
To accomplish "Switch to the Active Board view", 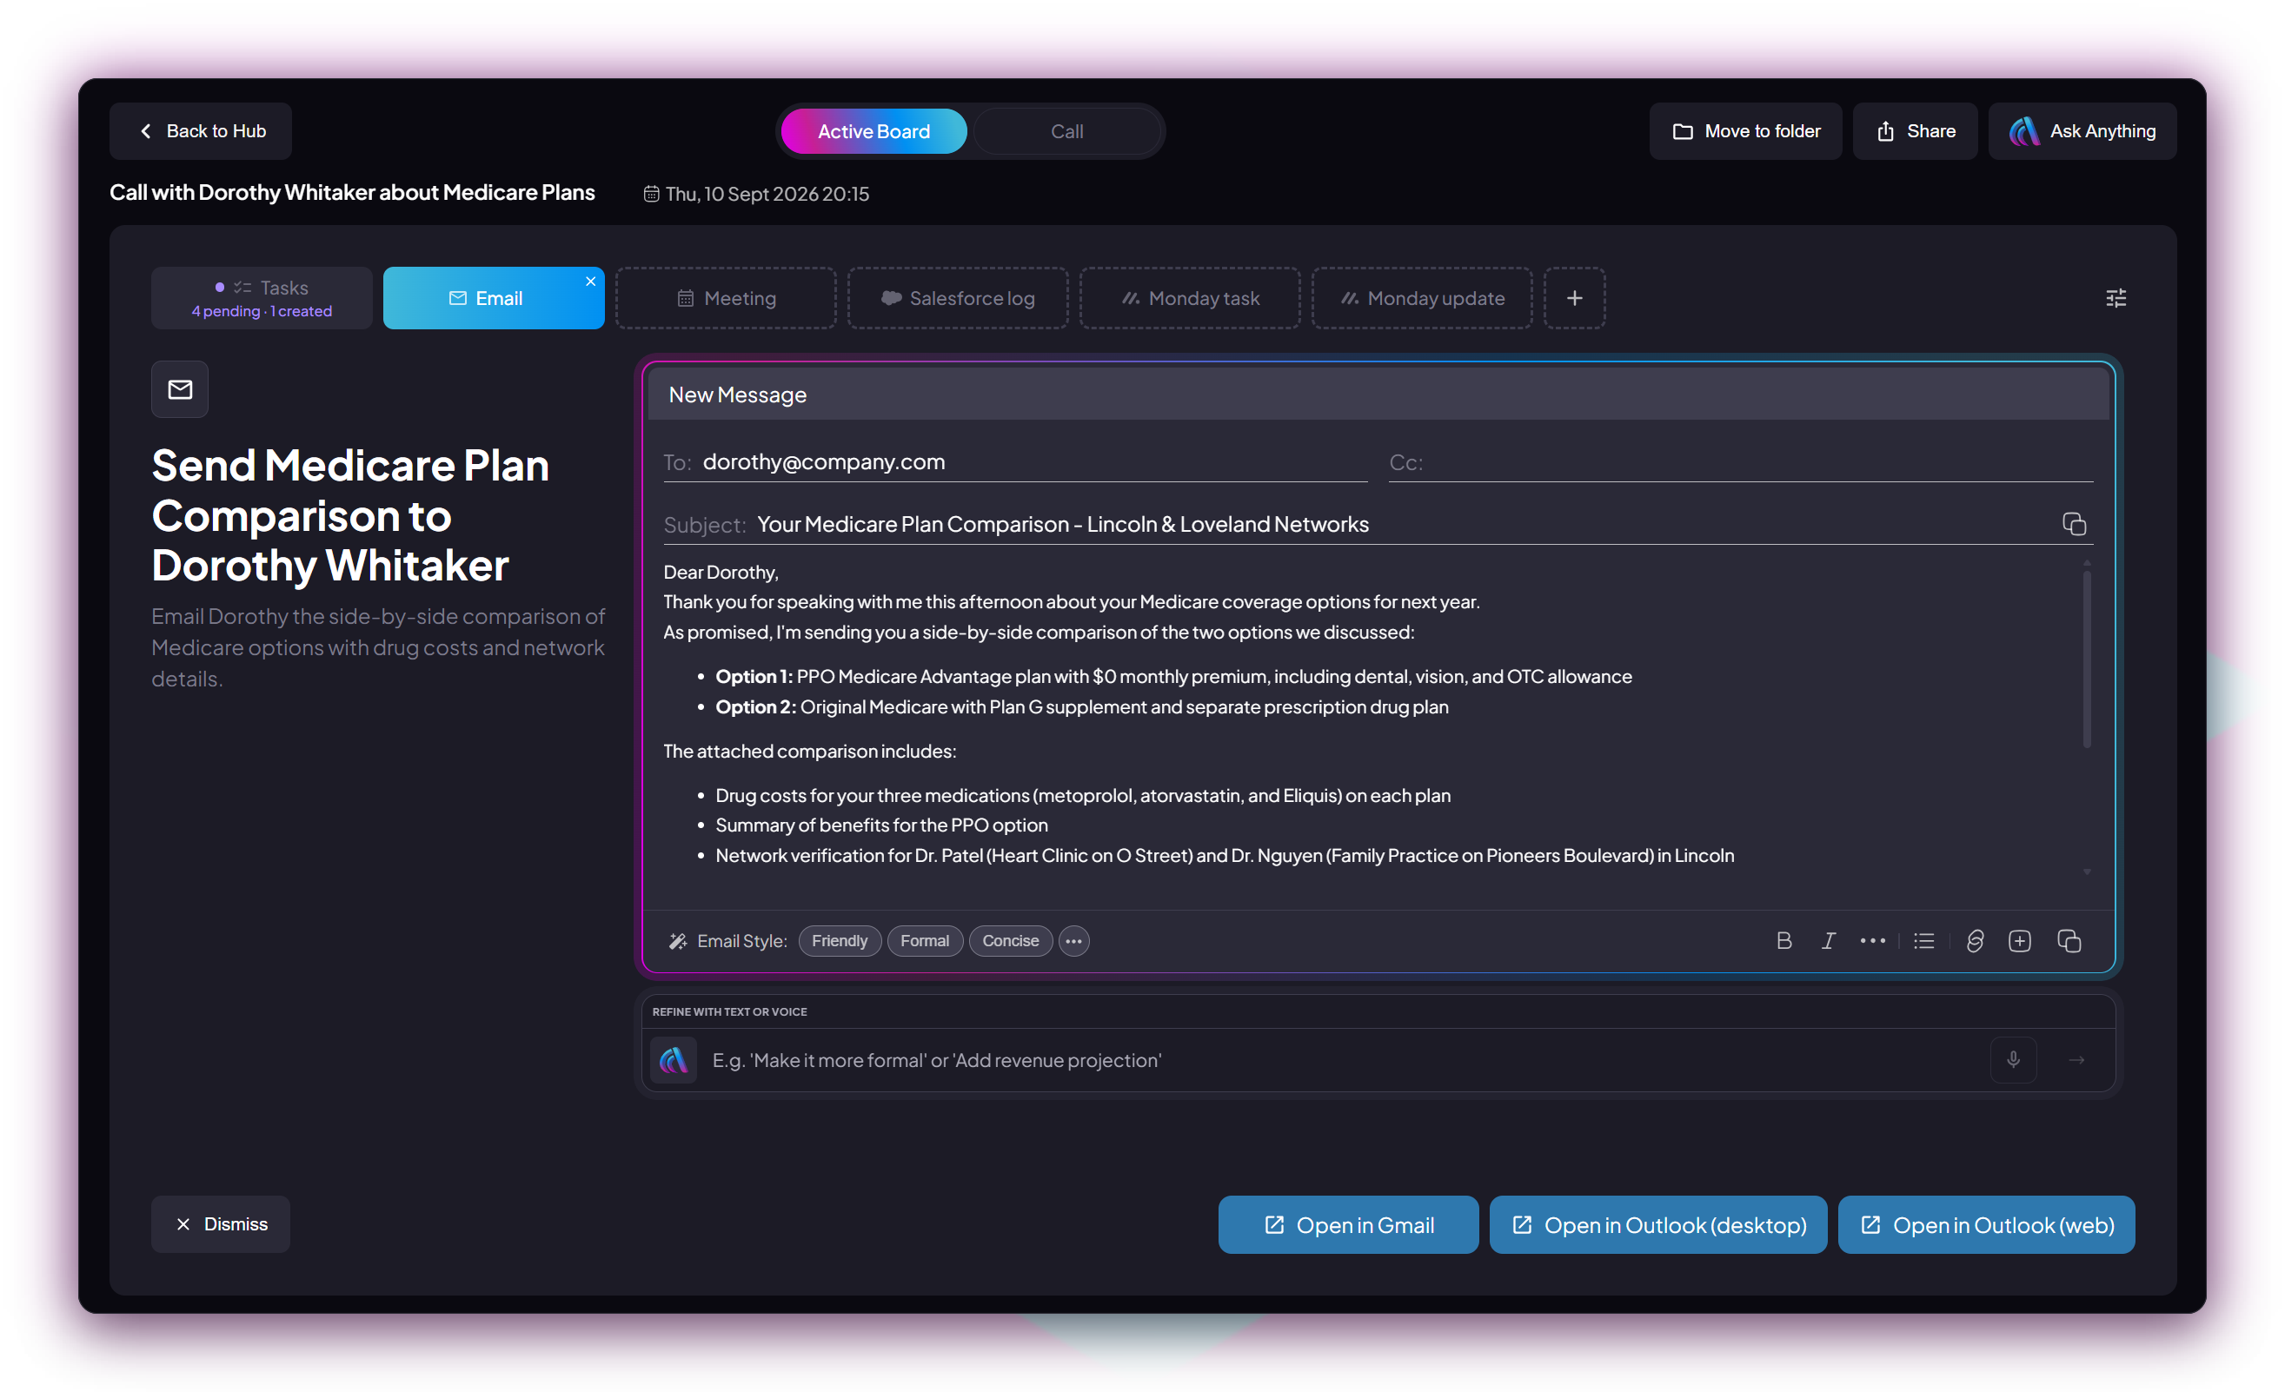I will pyautogui.click(x=873, y=130).
